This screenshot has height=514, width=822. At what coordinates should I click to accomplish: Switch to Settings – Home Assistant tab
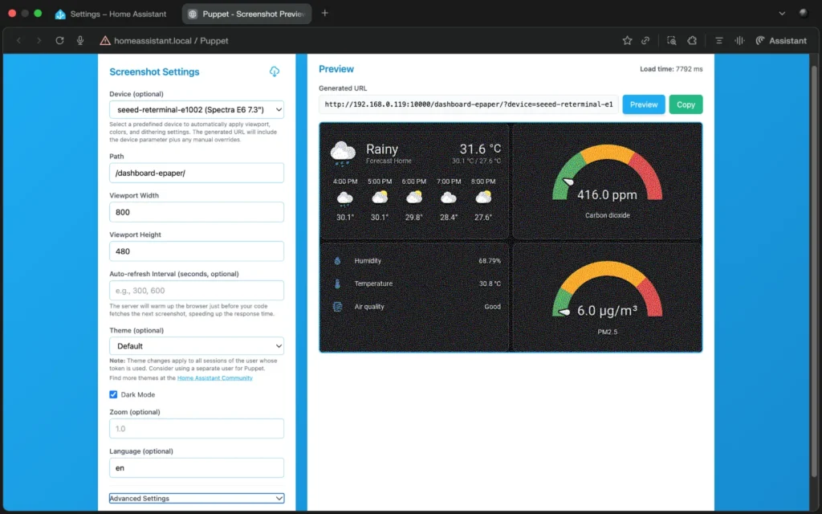point(111,14)
